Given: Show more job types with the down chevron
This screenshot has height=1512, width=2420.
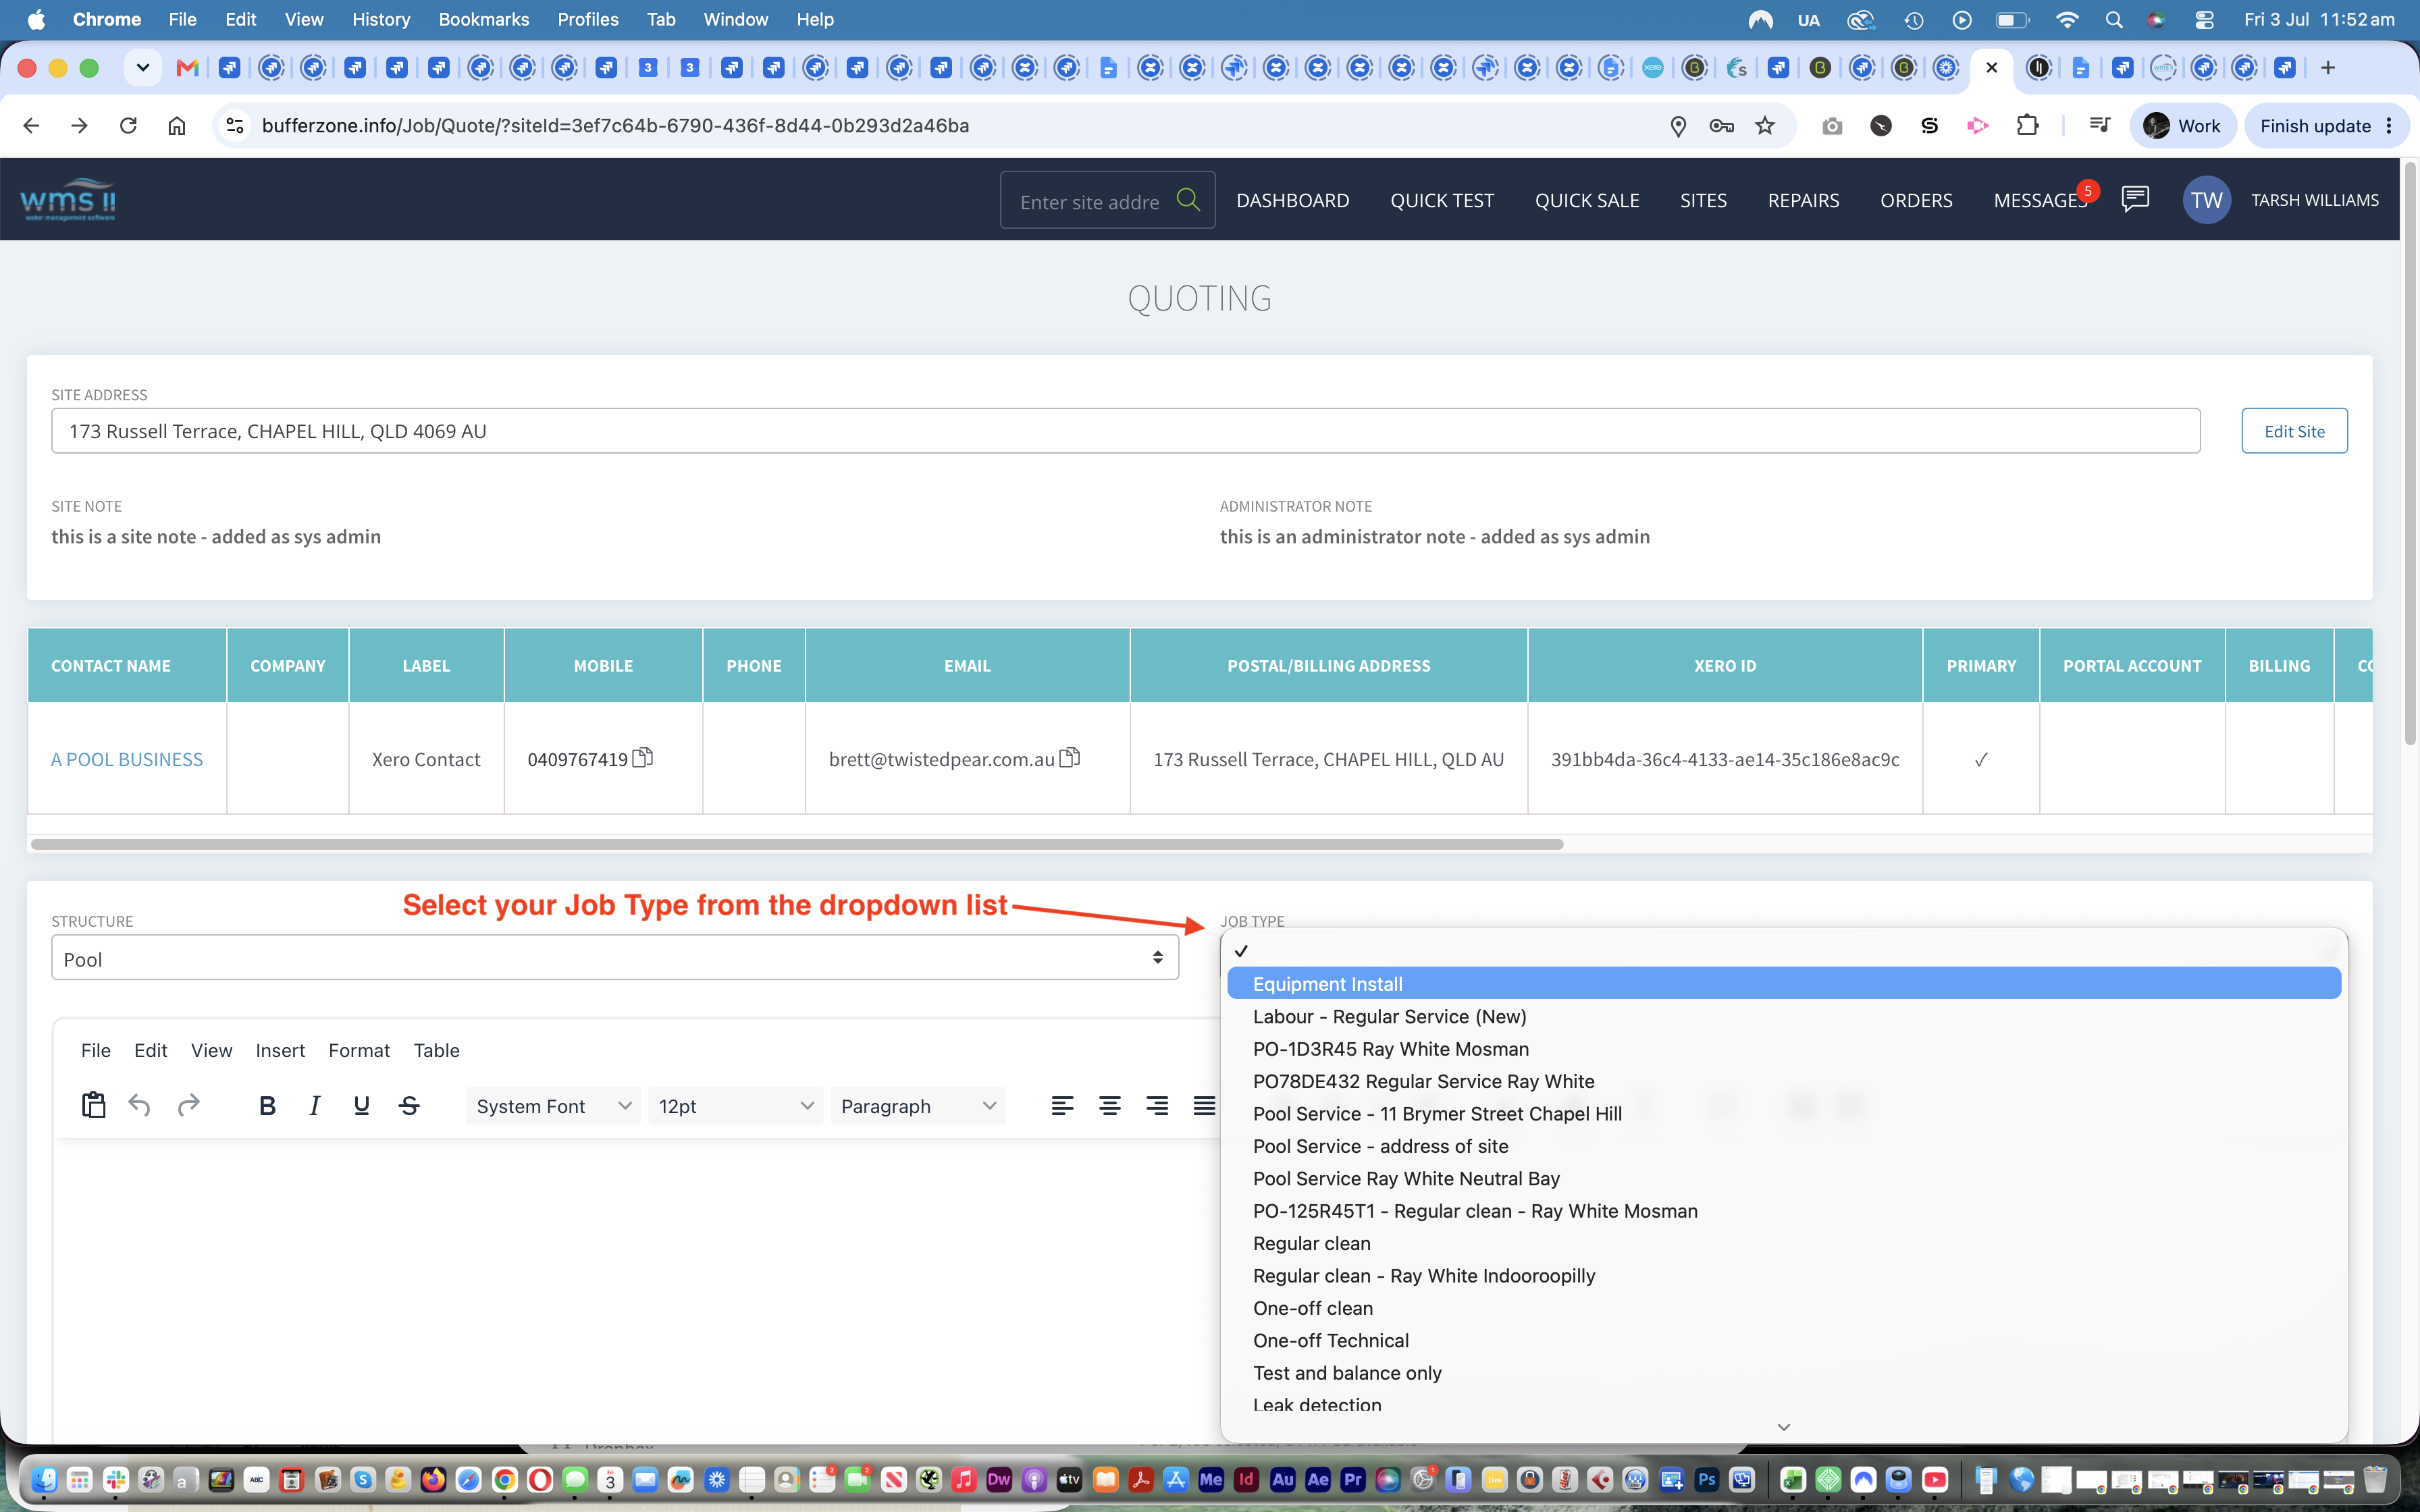Looking at the screenshot, I should coord(1783,1427).
